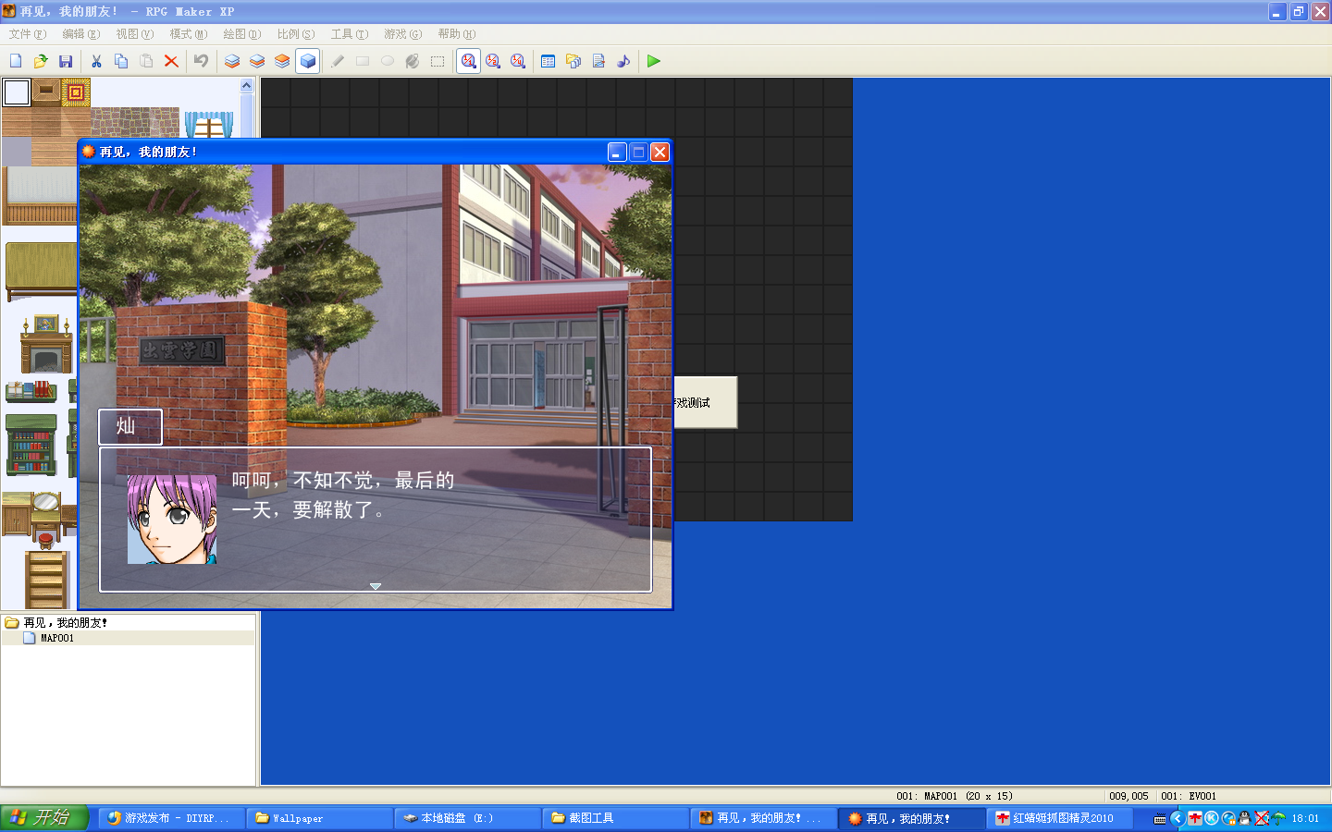1332x832 pixels.
Task: Click the Undo arrow icon
Action: tap(201, 61)
